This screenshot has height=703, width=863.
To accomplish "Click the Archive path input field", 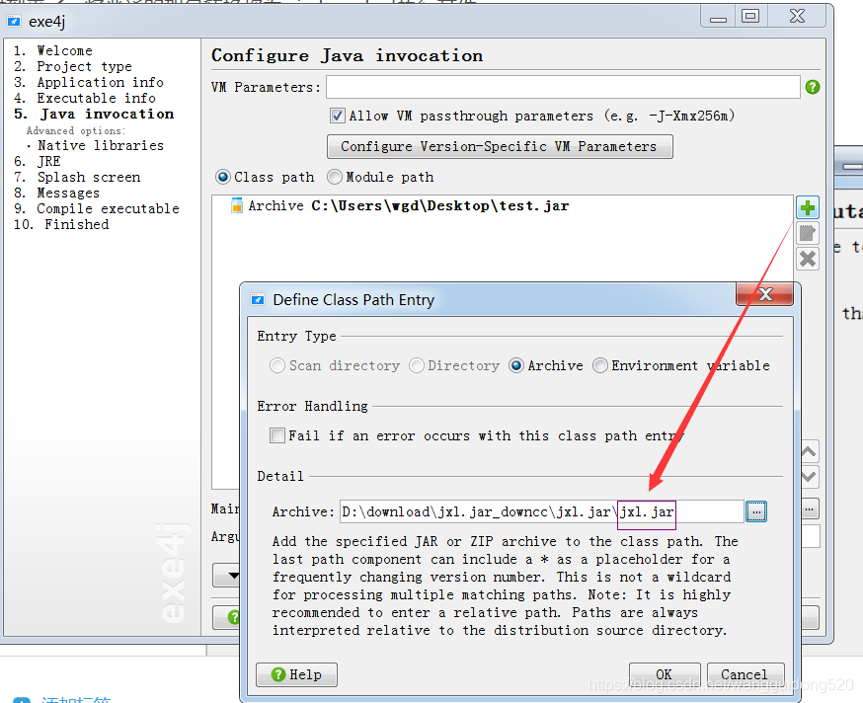I will pyautogui.click(x=541, y=512).
